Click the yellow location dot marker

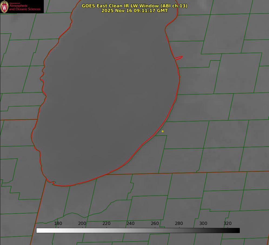pyautogui.click(x=163, y=131)
